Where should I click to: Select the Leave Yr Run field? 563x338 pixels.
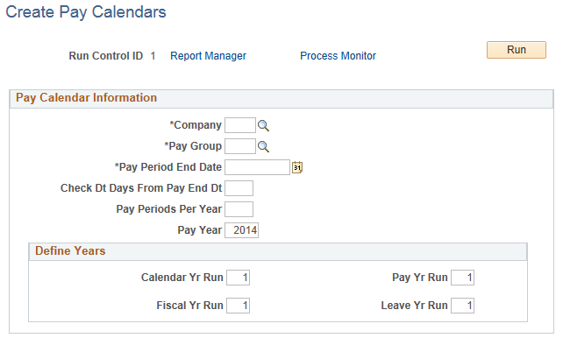462,306
